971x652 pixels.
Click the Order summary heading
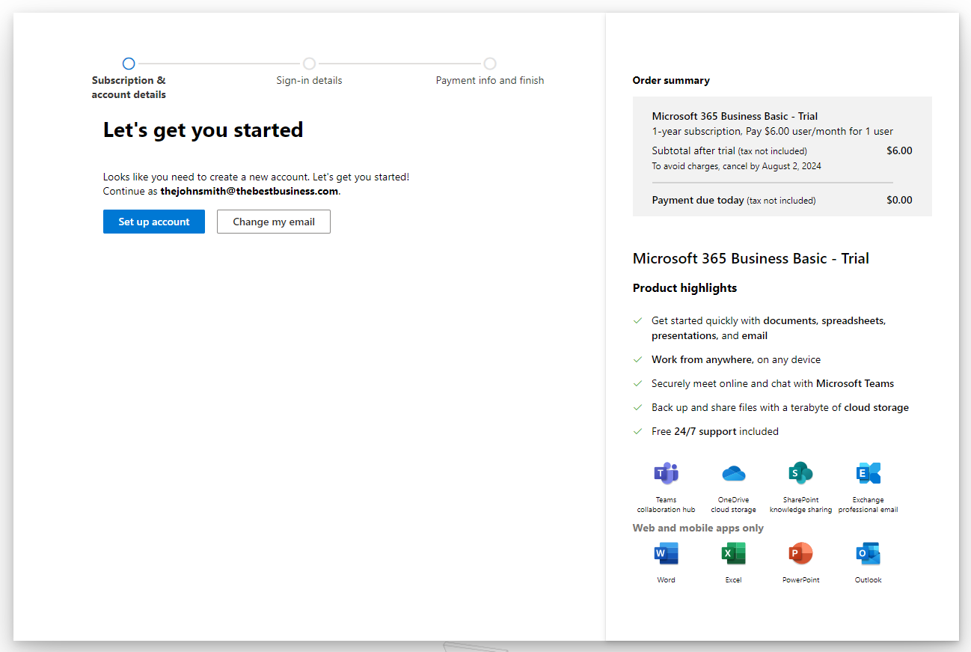pyautogui.click(x=671, y=80)
